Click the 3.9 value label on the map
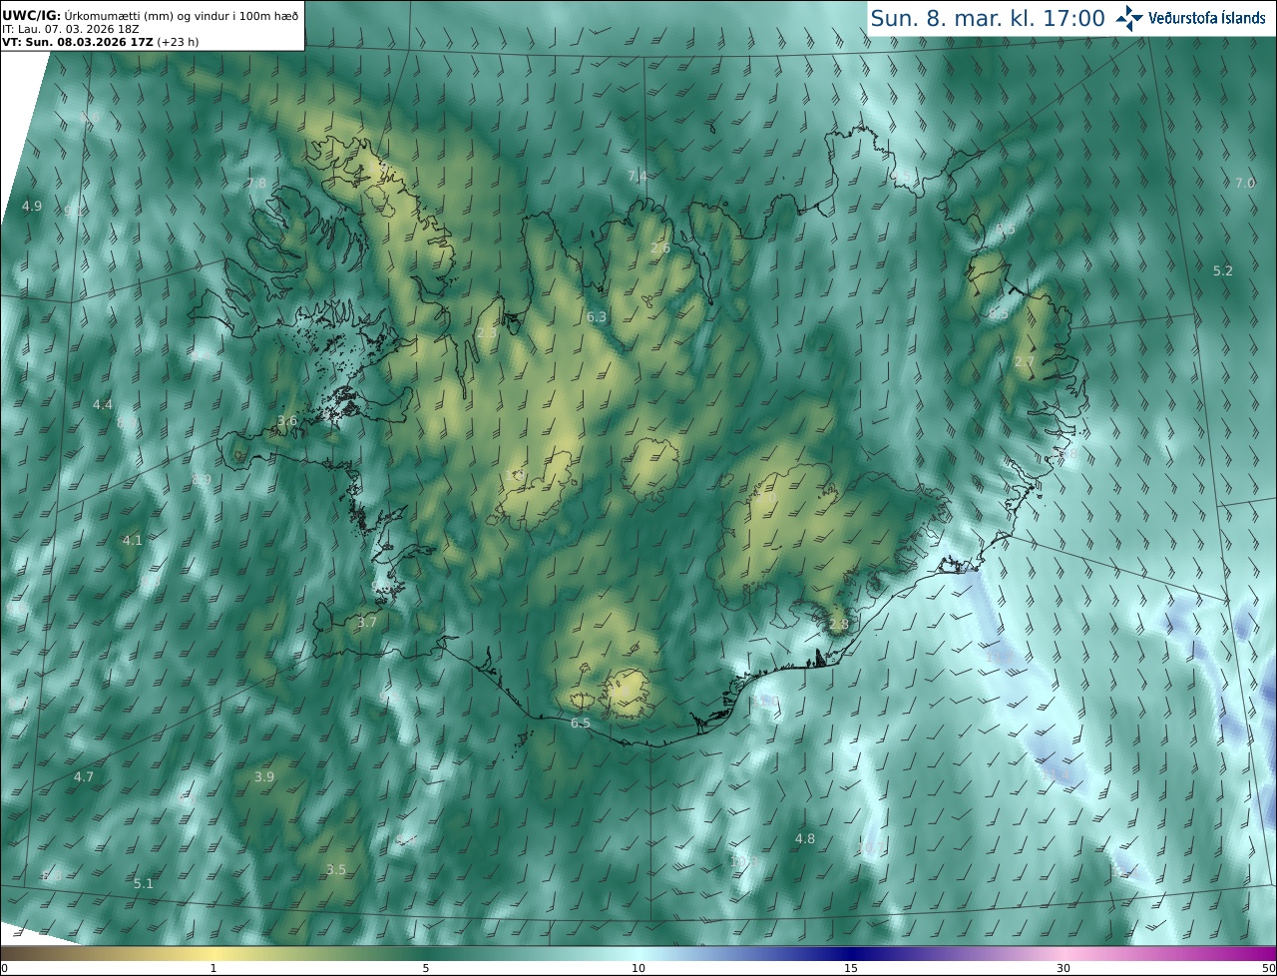The height and width of the screenshot is (976, 1277). [264, 776]
